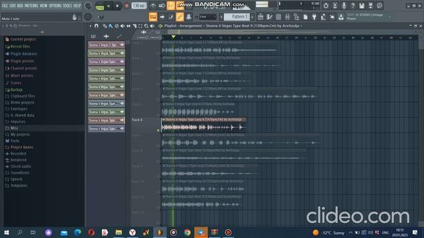Open the Browser view icon
The image size is (424, 238).
[x=296, y=17]
